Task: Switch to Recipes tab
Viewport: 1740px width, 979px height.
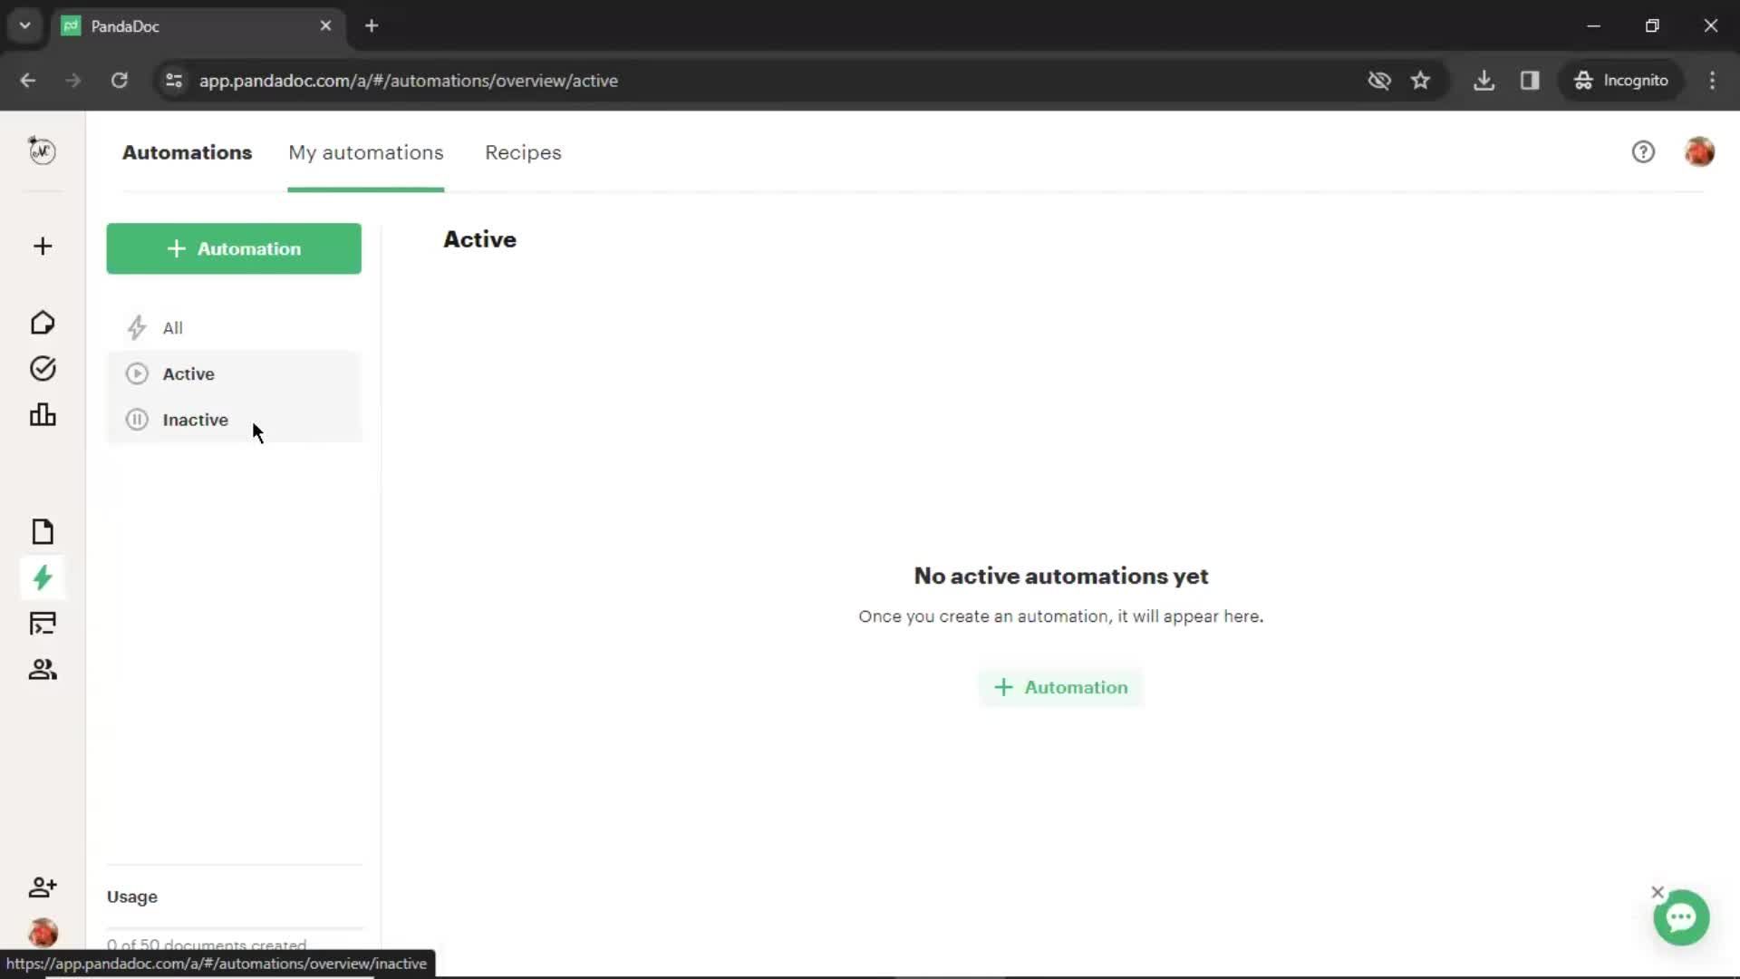Action: coord(524,151)
